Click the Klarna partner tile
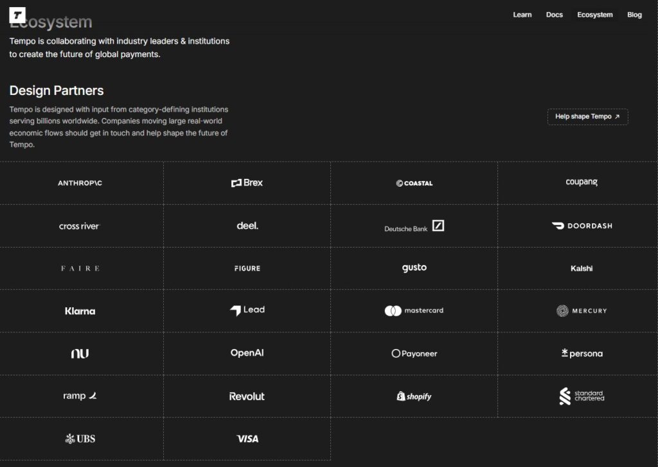 pos(80,311)
